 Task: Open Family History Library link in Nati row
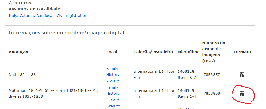tap(113, 74)
